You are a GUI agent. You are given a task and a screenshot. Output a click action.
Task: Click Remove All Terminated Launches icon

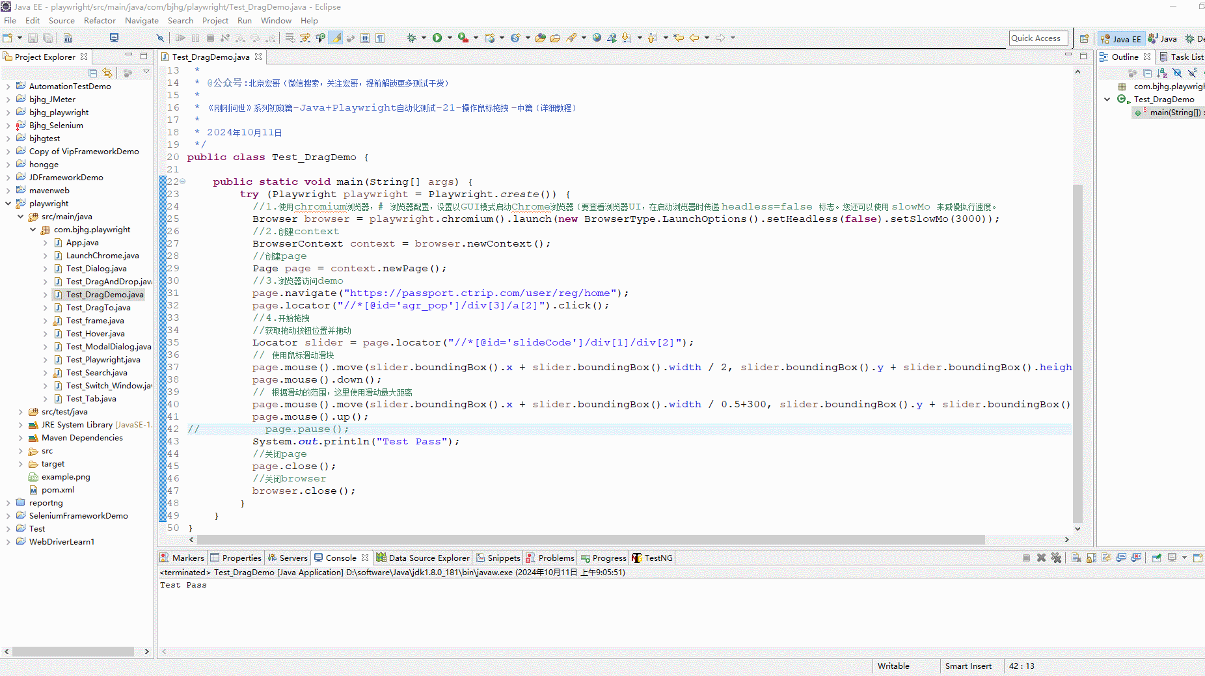[x=1056, y=558]
